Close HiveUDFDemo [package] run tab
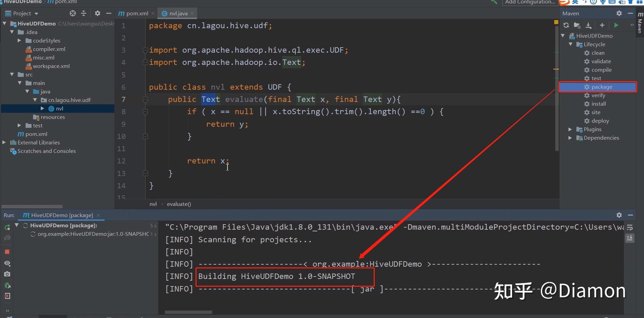 98,215
